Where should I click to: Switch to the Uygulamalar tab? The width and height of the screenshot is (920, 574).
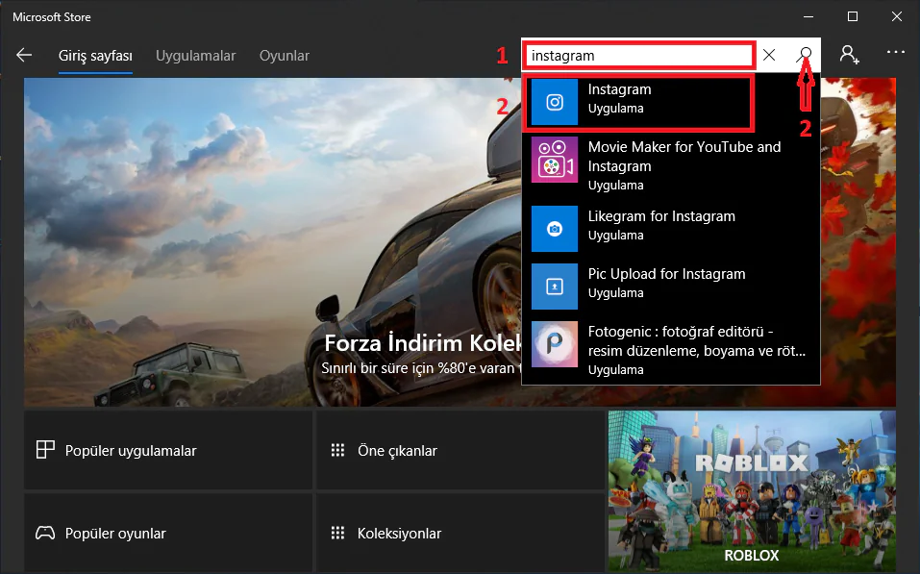[195, 56]
